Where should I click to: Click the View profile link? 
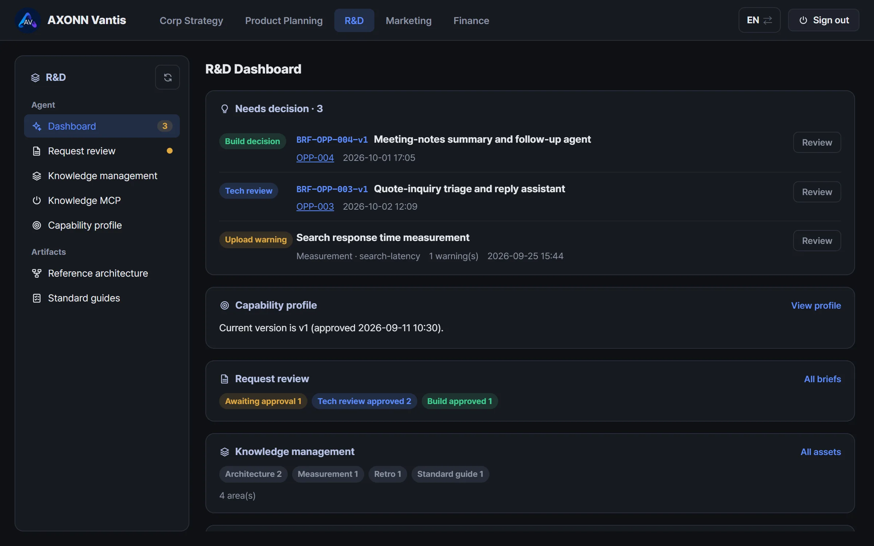point(816,305)
